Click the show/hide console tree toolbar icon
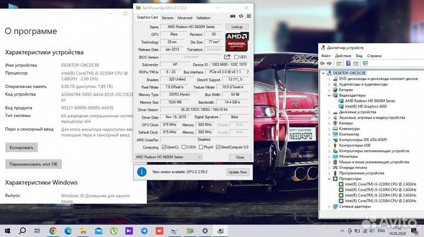The image size is (424, 237). (x=339, y=63)
